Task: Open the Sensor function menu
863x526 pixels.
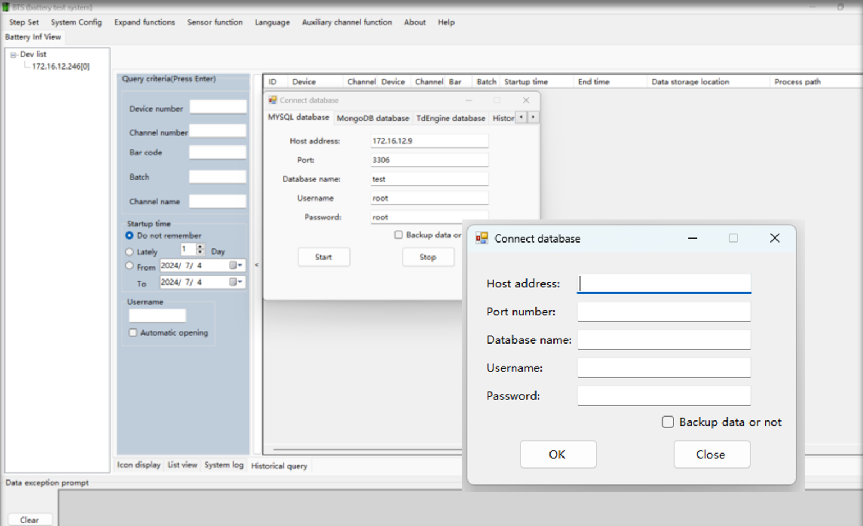Action: coord(215,22)
